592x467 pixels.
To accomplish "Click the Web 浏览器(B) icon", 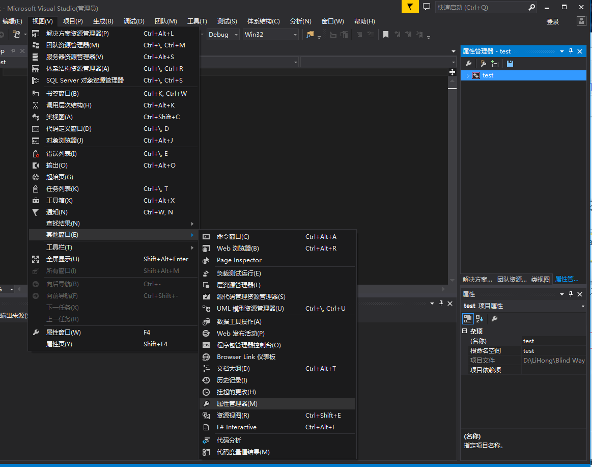I will pyautogui.click(x=206, y=249).
